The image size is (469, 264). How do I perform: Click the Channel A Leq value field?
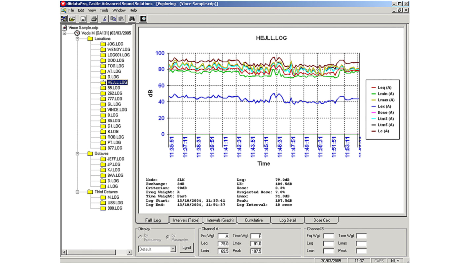[x=223, y=243]
